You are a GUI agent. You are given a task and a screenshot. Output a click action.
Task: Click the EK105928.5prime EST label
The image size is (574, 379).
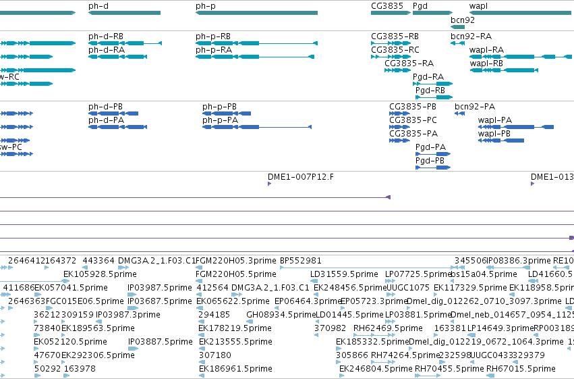(x=100, y=274)
